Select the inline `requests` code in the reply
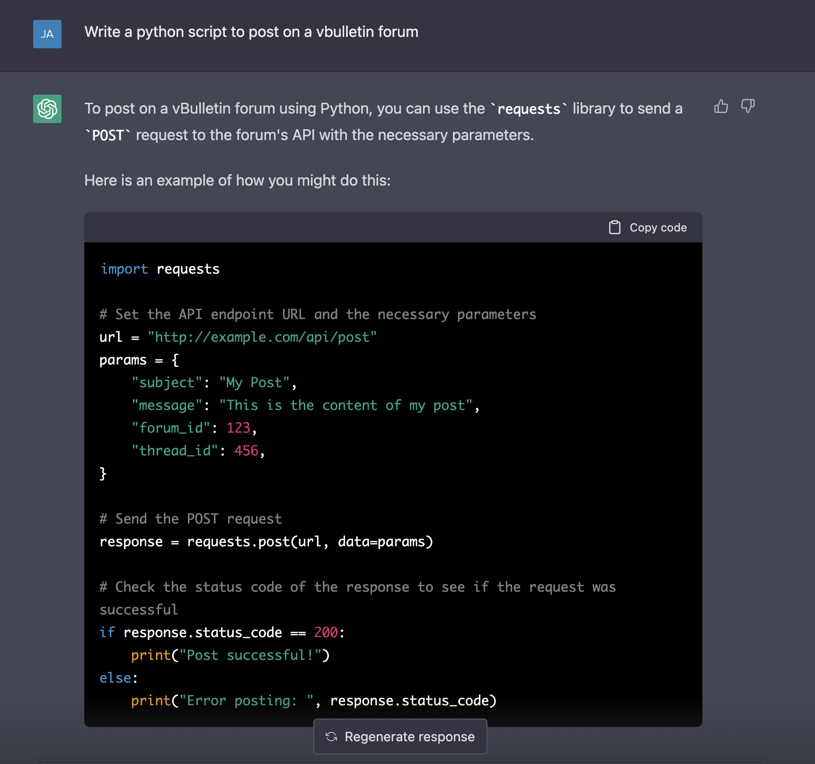Screen dimensions: 815x764 click(529, 109)
